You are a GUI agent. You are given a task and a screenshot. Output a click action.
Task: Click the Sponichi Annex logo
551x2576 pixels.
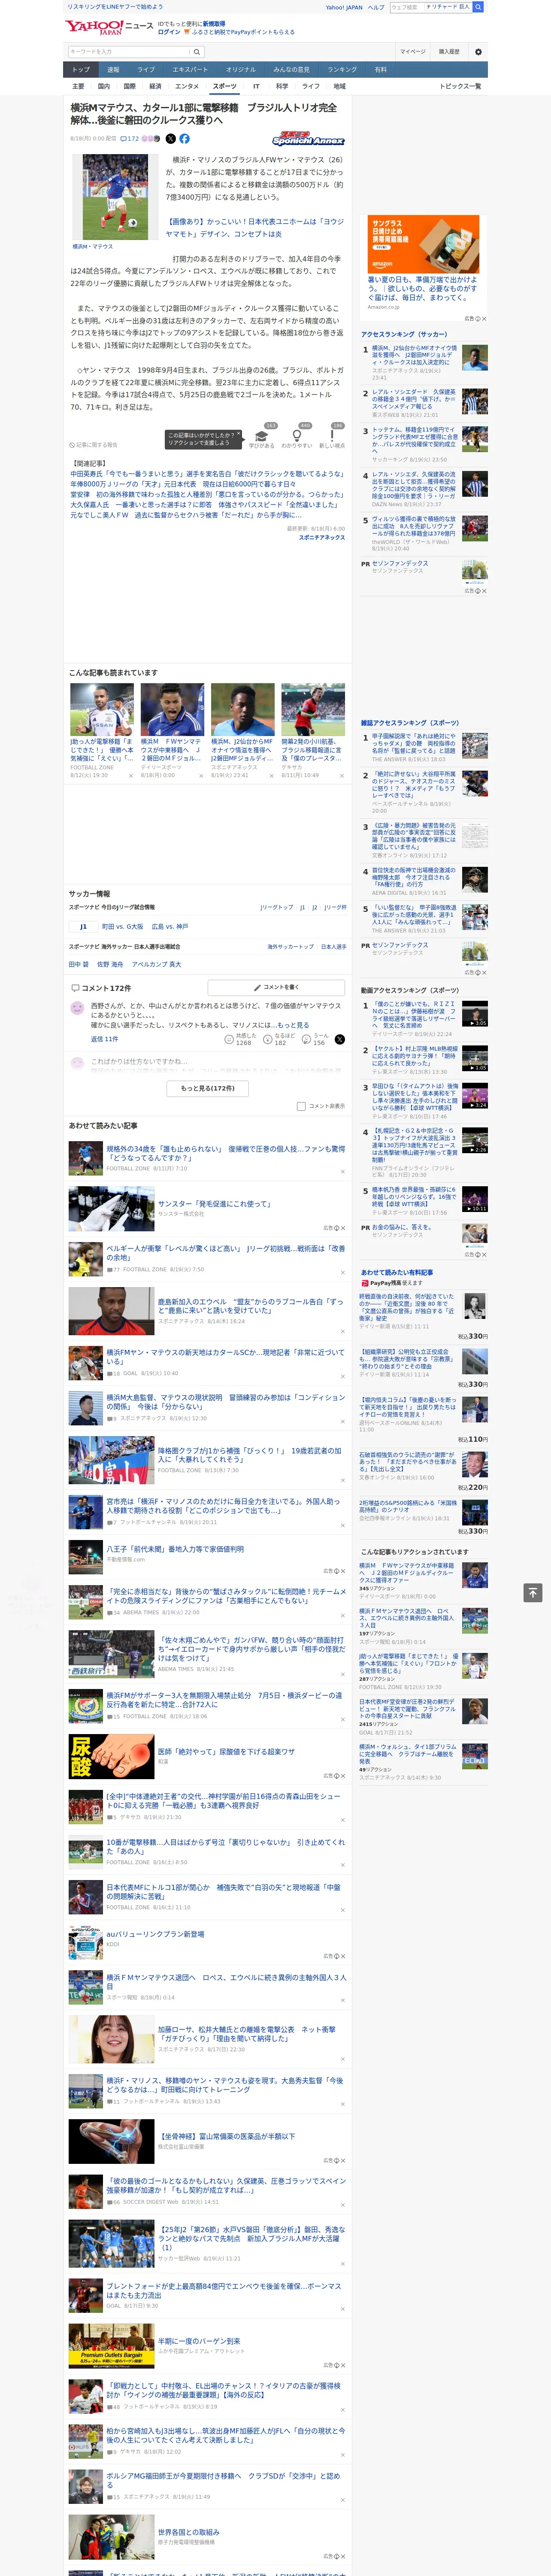(308, 139)
